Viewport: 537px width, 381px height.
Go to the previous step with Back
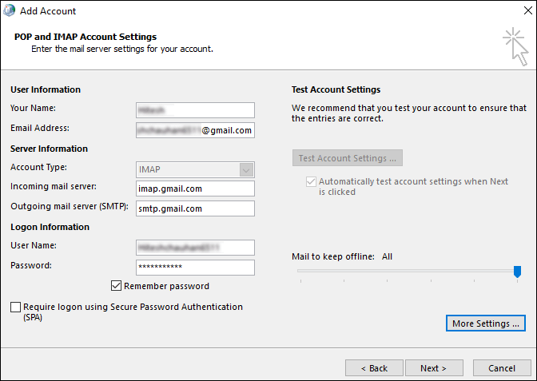click(374, 368)
